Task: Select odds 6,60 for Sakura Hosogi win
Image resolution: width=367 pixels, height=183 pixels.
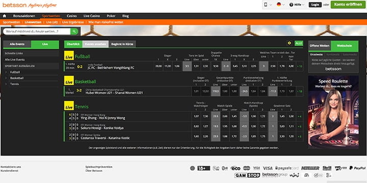Action: 196,126
